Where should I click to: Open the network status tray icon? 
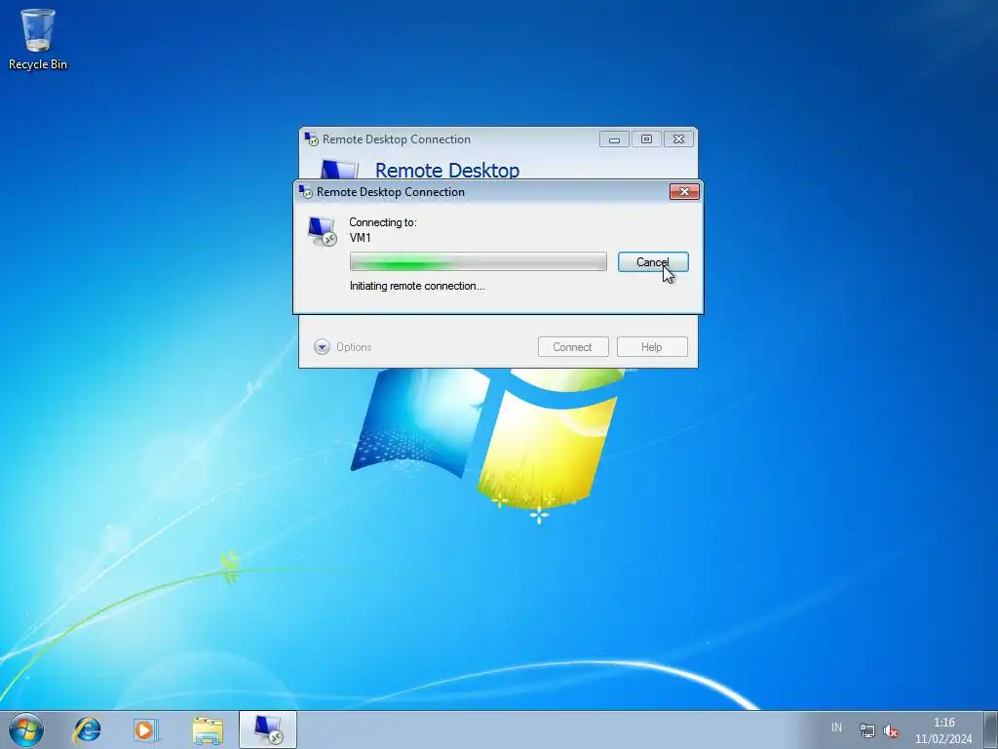[866, 730]
